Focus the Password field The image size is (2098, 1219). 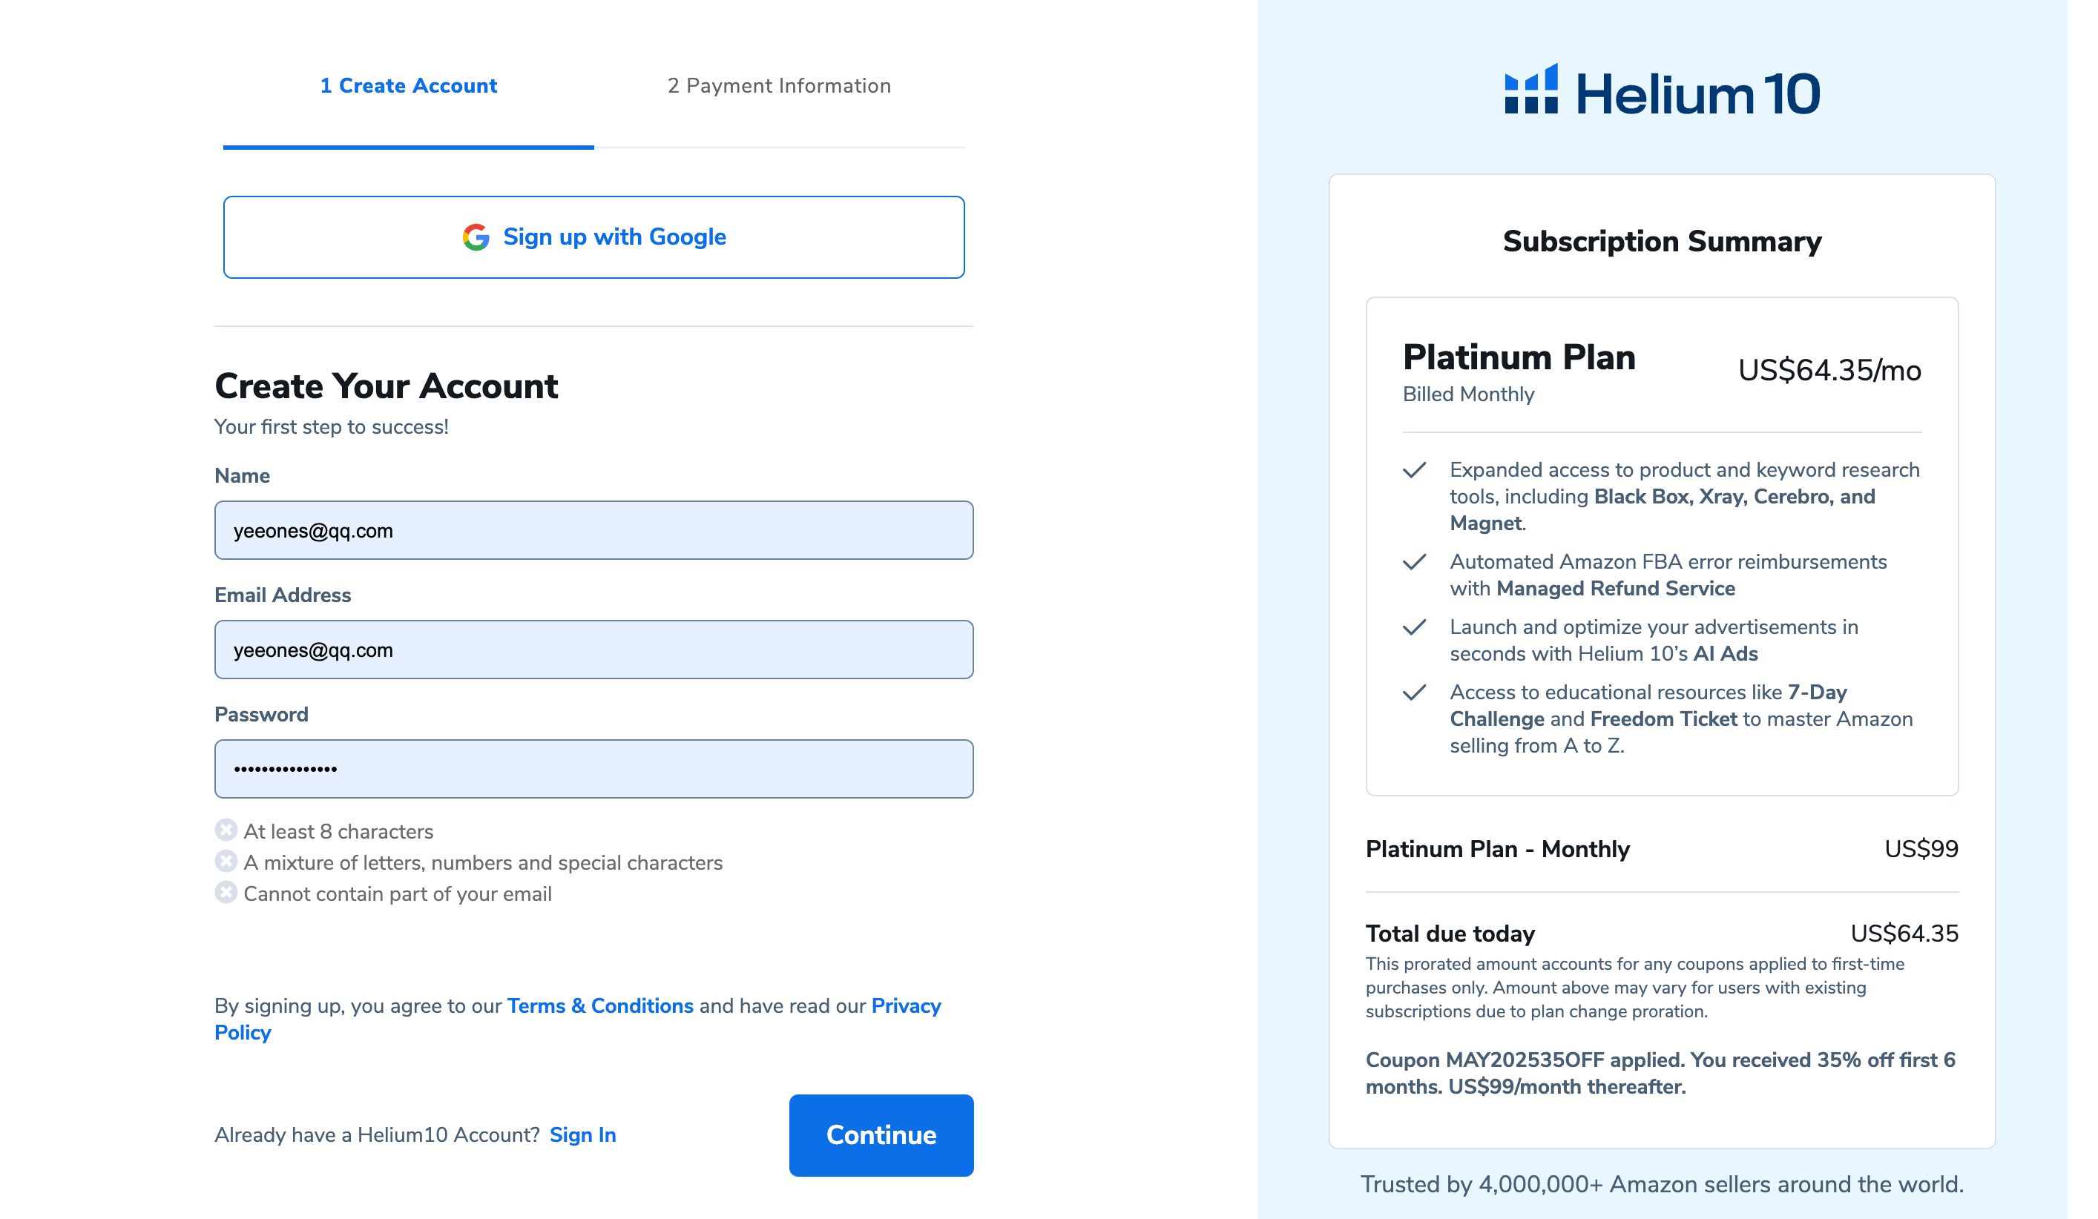pyautogui.click(x=593, y=769)
